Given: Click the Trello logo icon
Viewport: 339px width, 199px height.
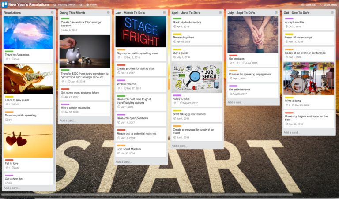Looking at the screenshot, I should coord(4,4).
